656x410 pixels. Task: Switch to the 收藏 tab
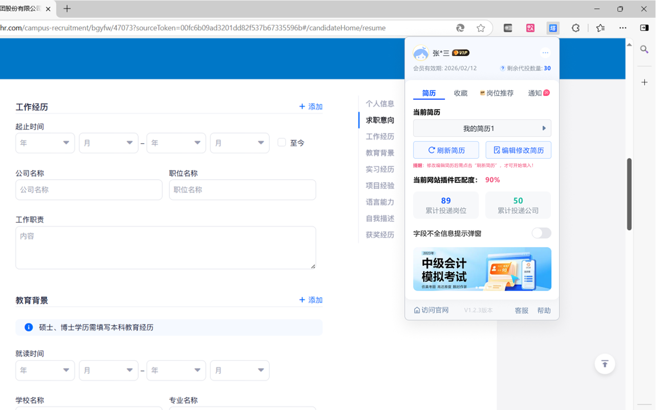click(x=460, y=93)
